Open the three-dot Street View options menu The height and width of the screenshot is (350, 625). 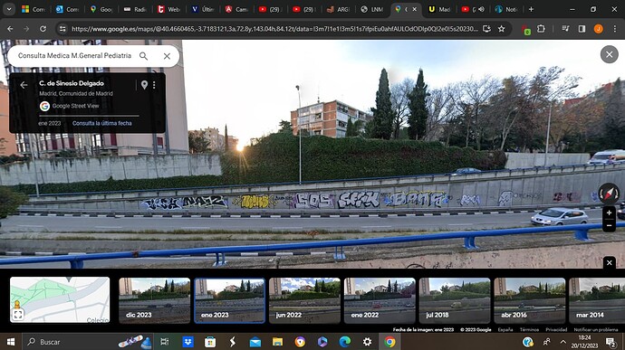tap(154, 84)
